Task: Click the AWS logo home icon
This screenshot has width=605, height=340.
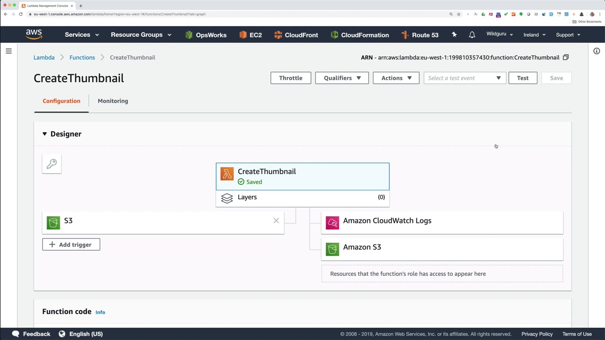Action: point(34,34)
